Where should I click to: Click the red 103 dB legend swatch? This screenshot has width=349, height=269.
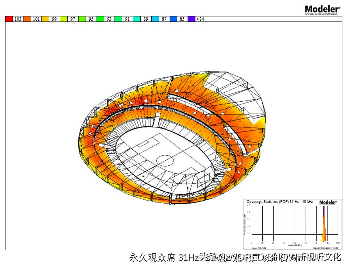(x=9, y=19)
